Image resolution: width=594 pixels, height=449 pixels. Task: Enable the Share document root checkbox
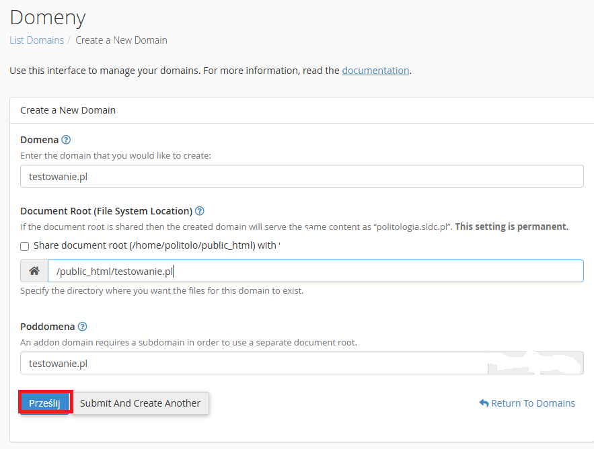[25, 246]
